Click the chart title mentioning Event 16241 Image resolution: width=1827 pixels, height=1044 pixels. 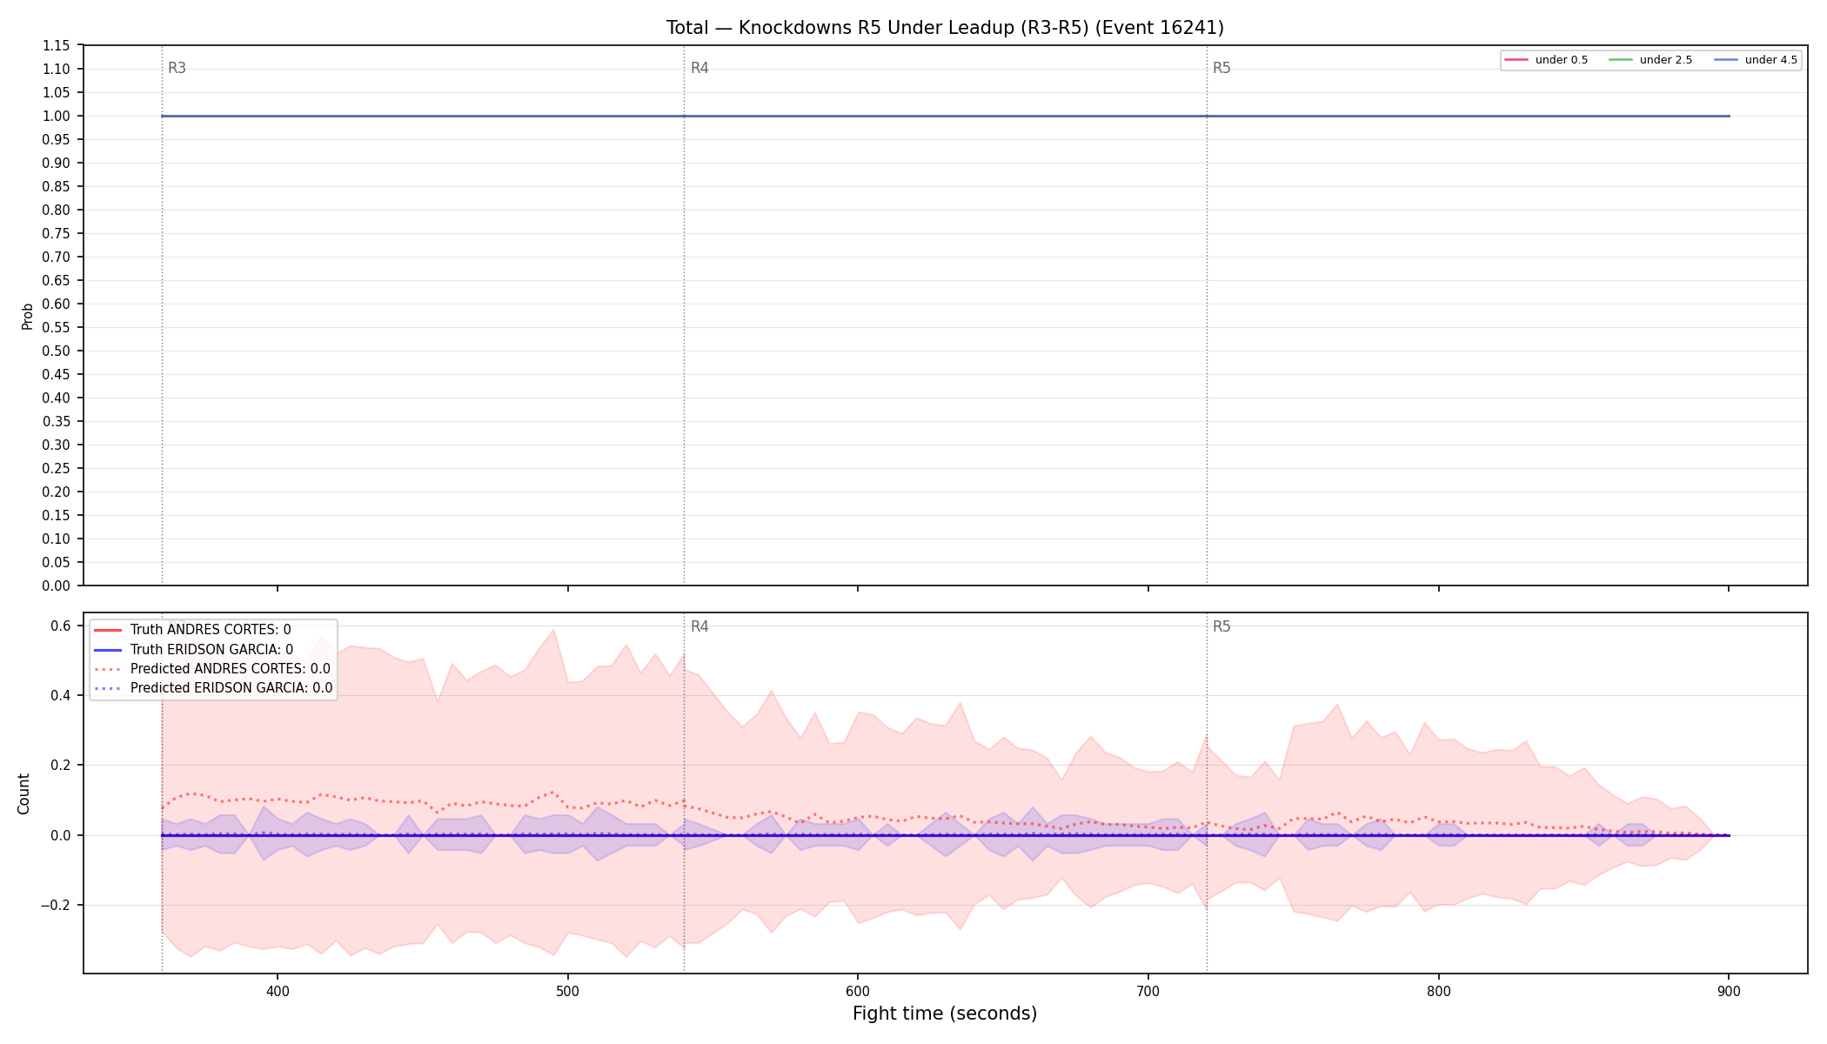(945, 28)
